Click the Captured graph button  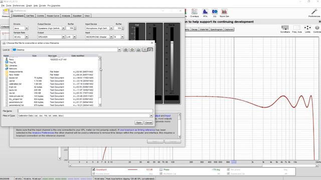(229, 29)
